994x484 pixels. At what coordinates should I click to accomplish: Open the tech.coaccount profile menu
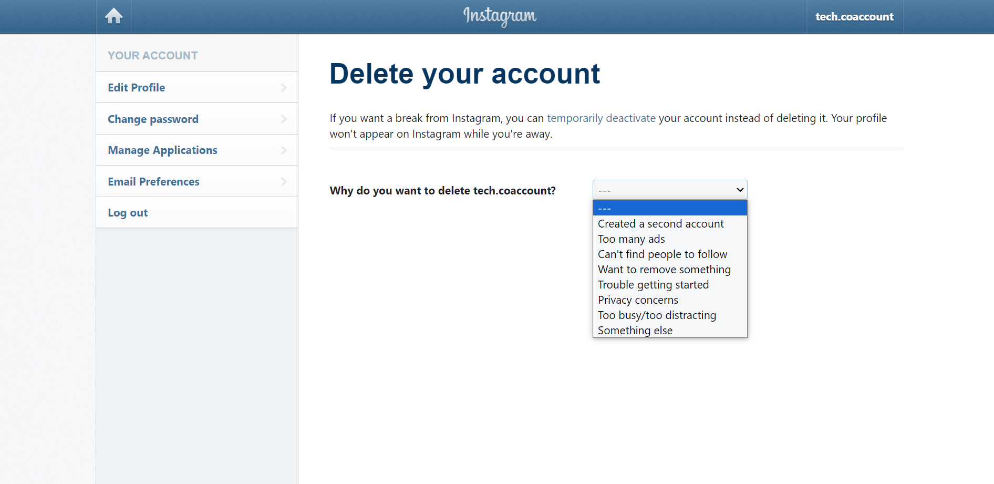pyautogui.click(x=854, y=17)
